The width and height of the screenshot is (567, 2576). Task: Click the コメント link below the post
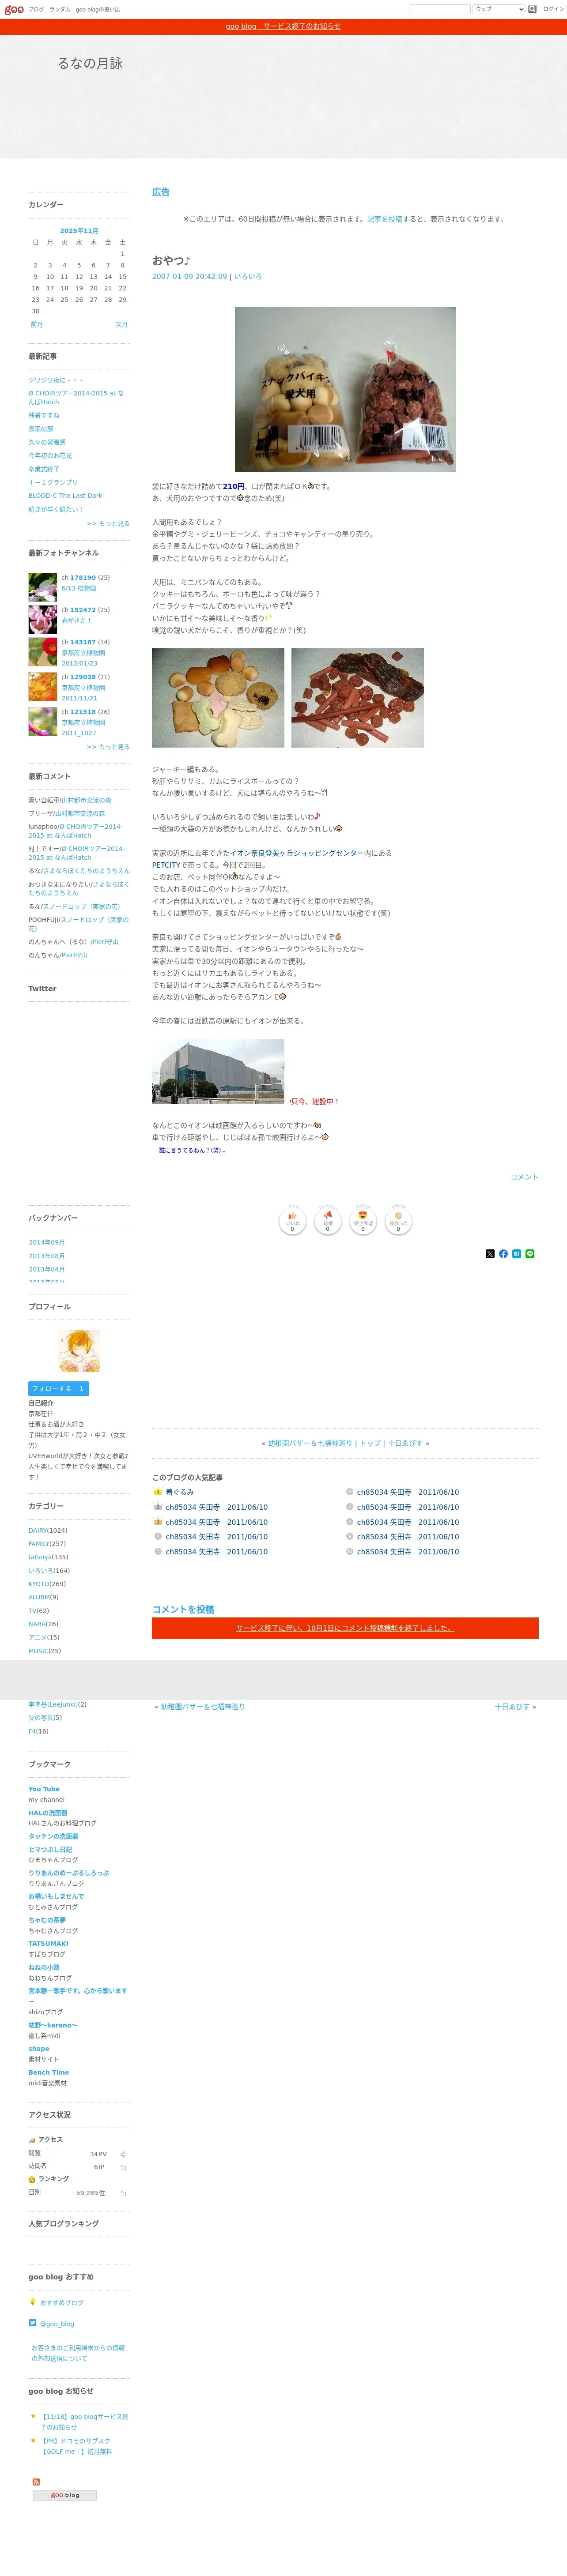524,1177
